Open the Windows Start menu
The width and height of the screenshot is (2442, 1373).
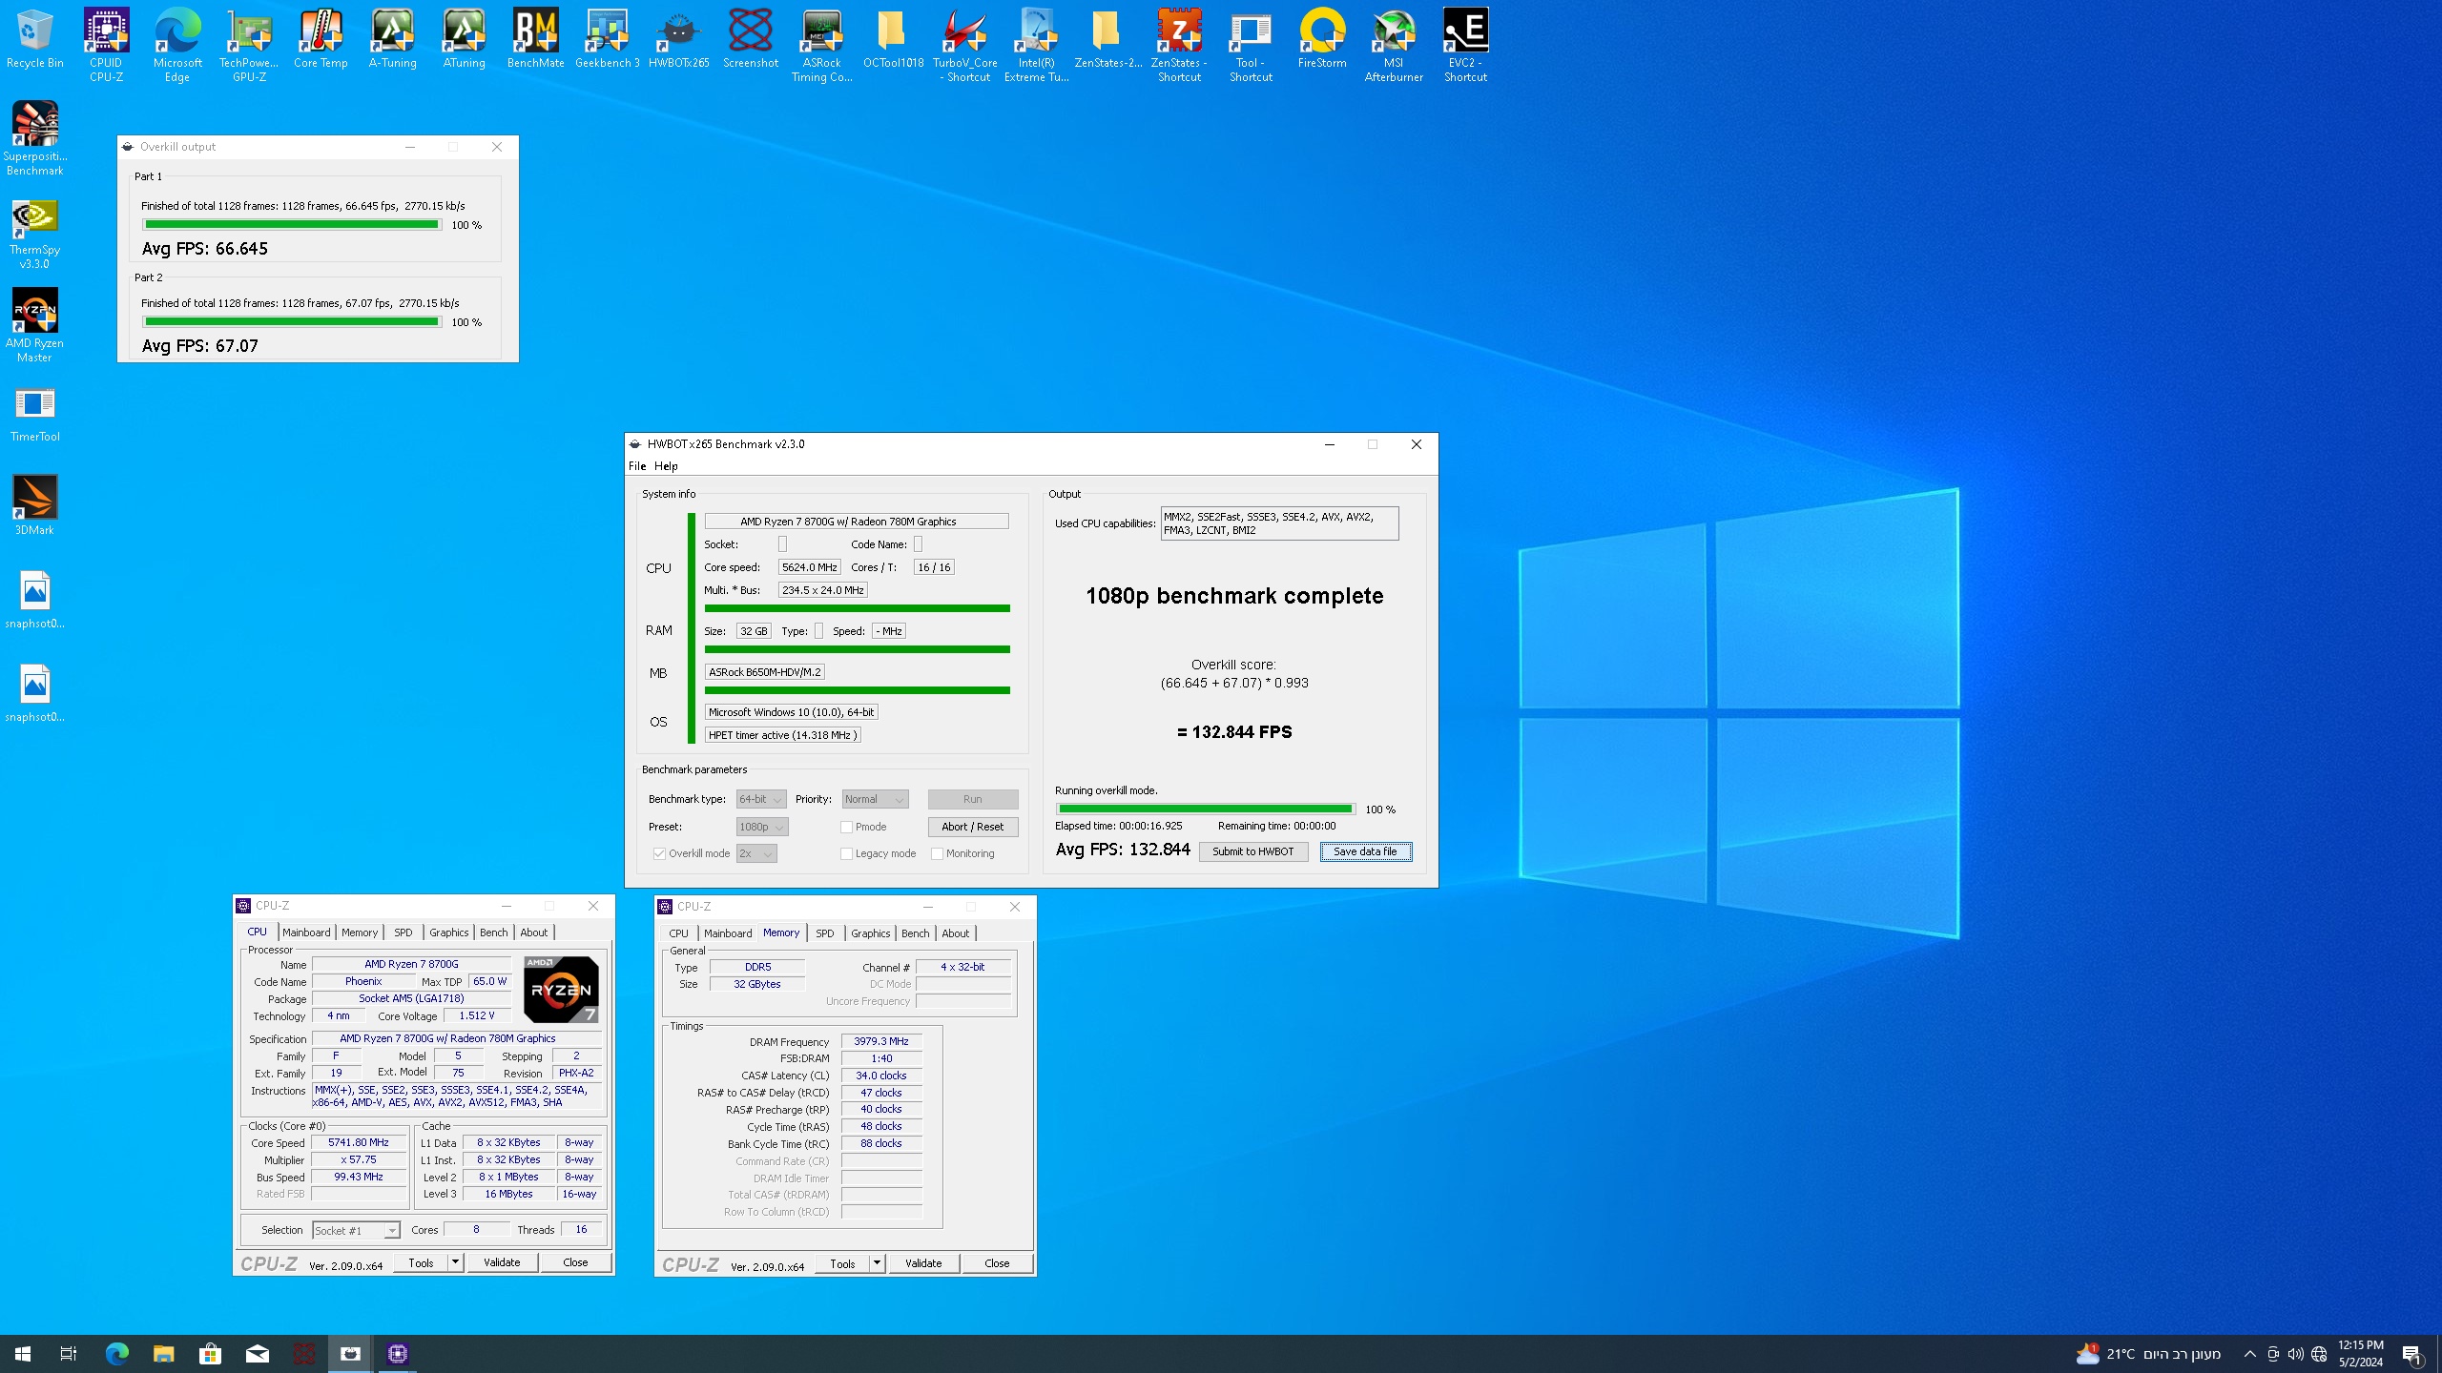click(x=23, y=1354)
